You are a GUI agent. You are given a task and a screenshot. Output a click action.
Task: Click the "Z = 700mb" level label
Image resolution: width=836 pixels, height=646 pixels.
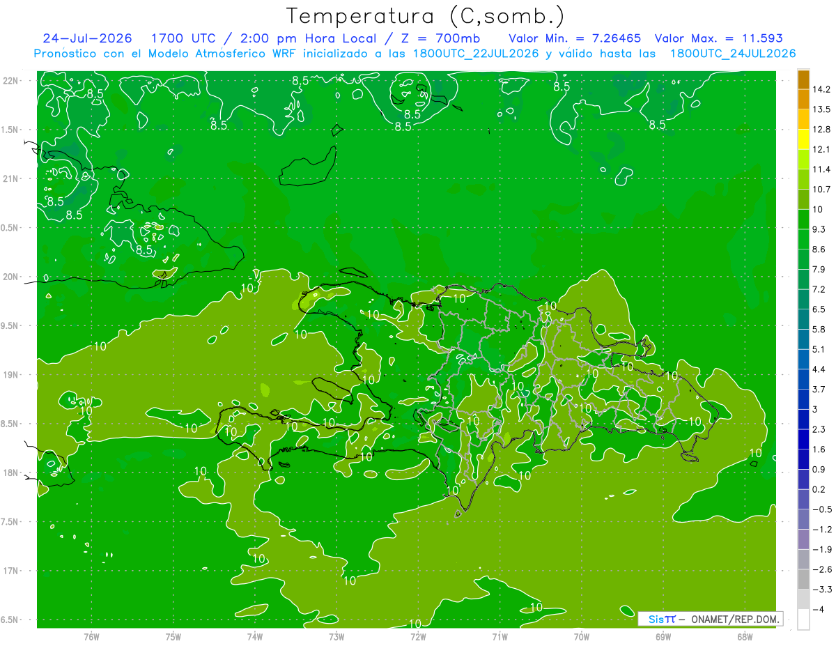click(441, 38)
